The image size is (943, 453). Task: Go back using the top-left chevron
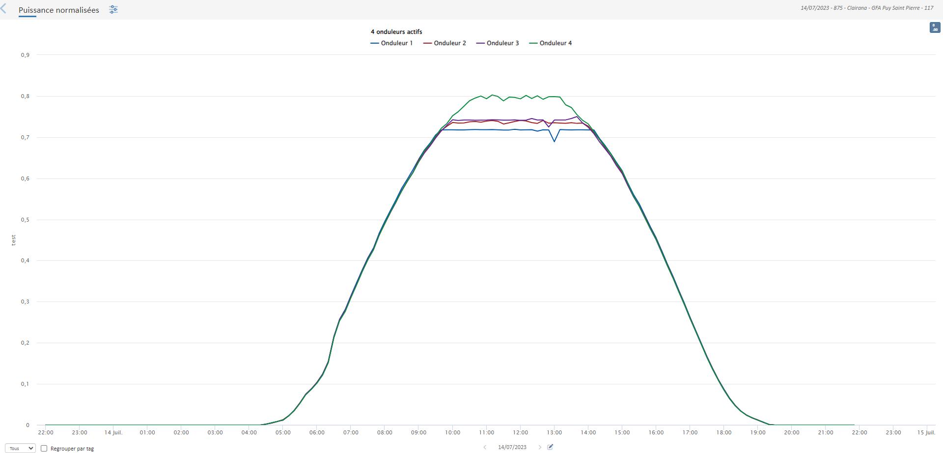click(x=4, y=9)
